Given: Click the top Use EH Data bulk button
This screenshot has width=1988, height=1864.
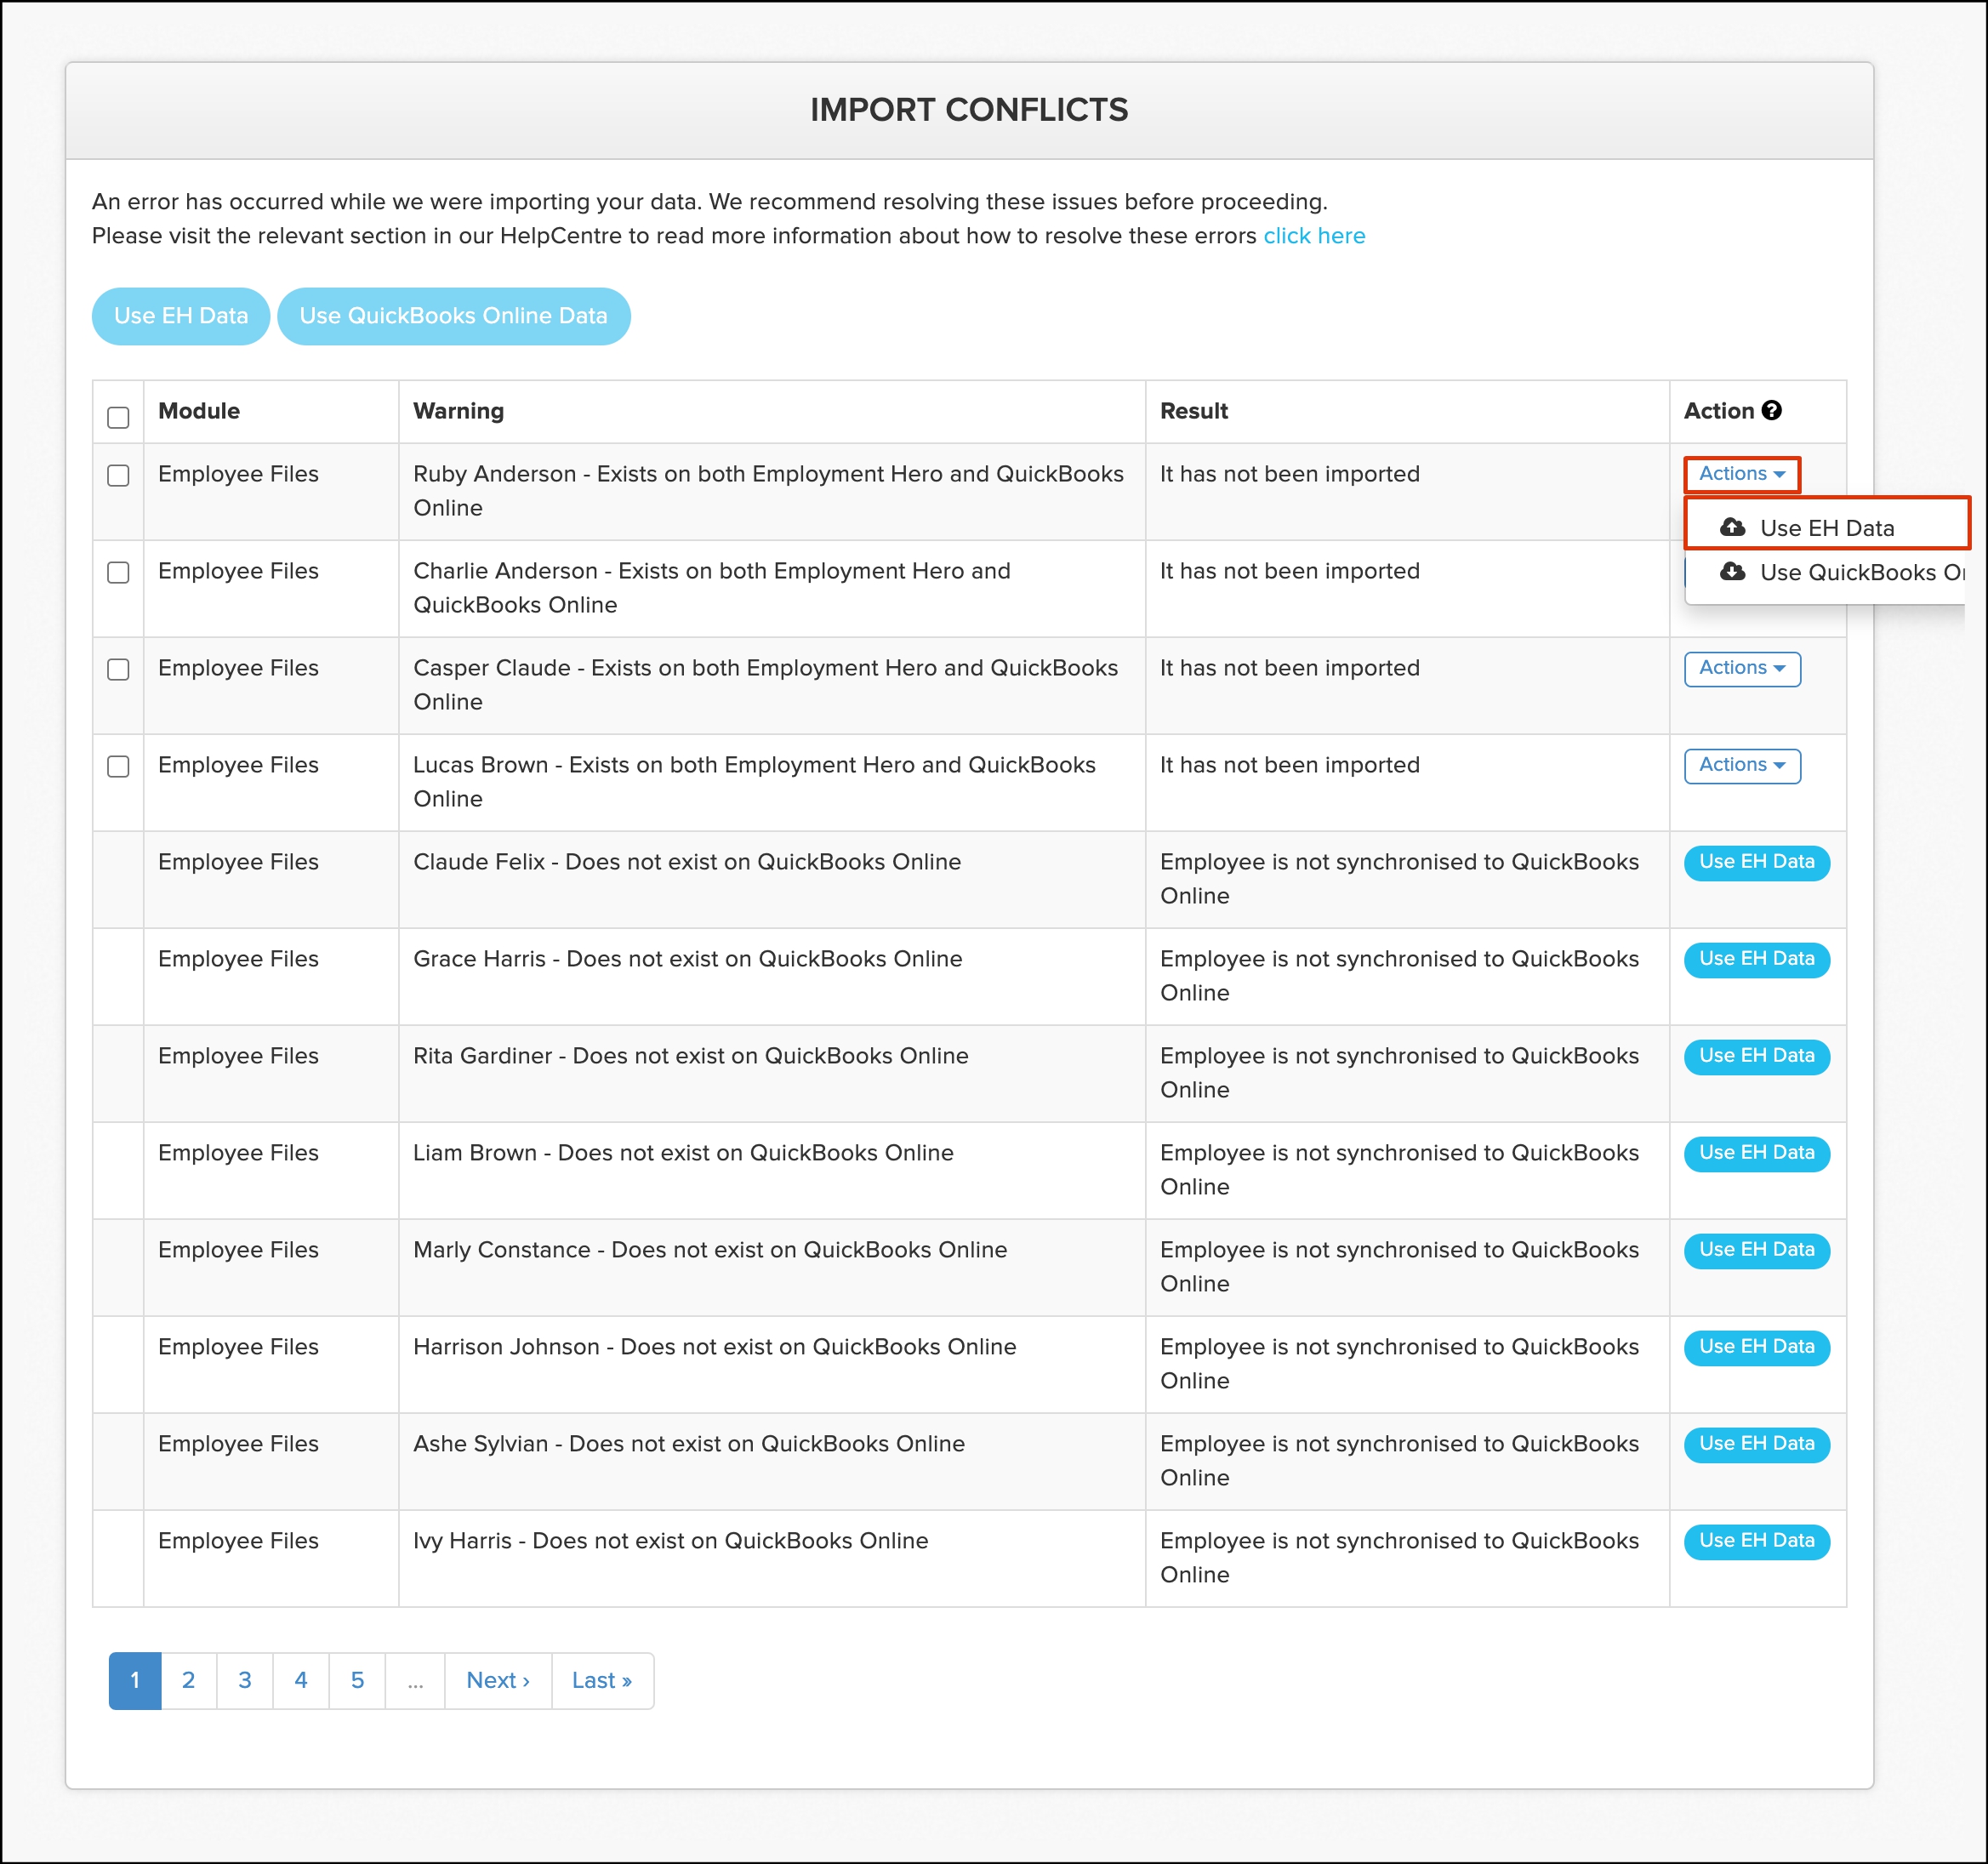Looking at the screenshot, I should [181, 316].
